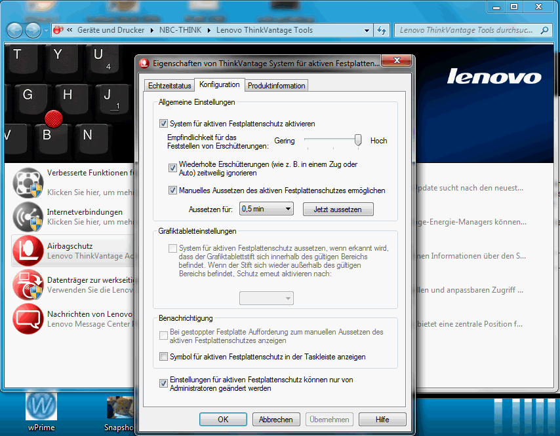Click NBC-THINK in the breadcrumb
The height and width of the screenshot is (436, 560).
click(x=180, y=30)
